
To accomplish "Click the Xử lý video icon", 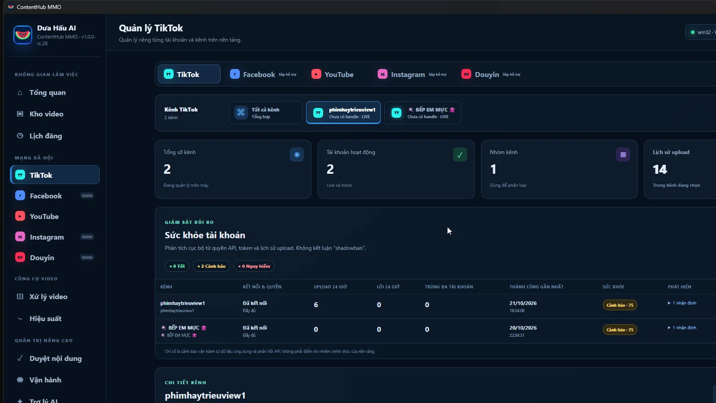I will click(20, 296).
